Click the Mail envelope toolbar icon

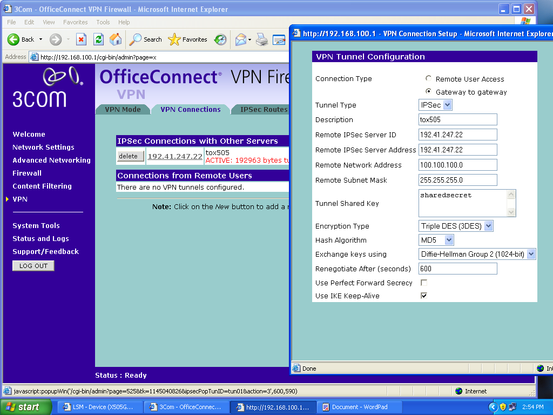click(241, 39)
